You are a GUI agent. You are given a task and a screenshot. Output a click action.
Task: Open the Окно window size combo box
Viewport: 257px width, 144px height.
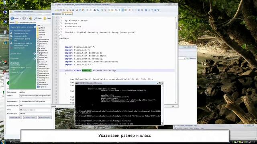click(x=36, y=110)
